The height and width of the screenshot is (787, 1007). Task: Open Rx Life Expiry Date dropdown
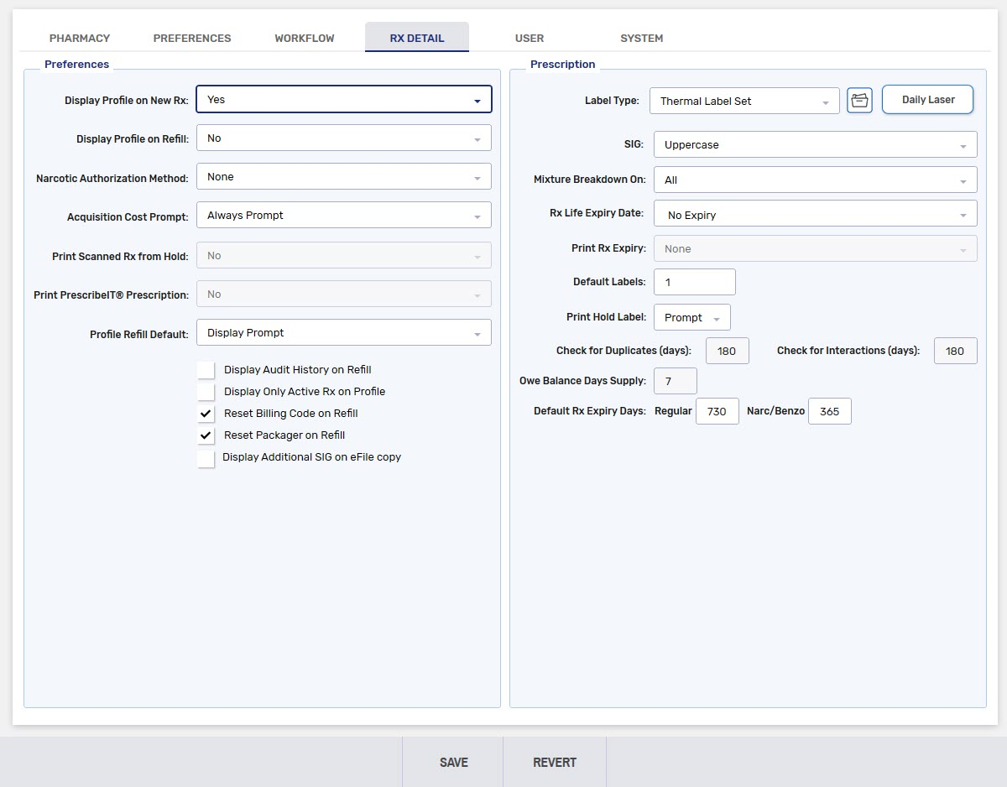point(814,216)
